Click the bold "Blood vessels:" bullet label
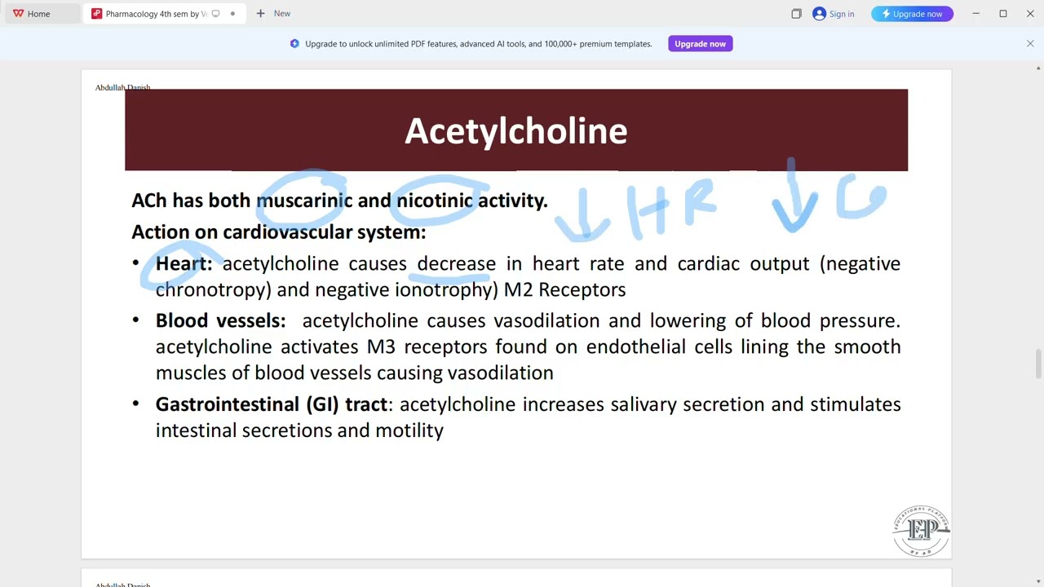Viewport: 1044px width, 587px height. (x=221, y=320)
